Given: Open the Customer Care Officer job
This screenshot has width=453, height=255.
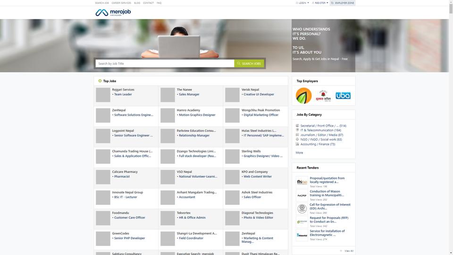Looking at the screenshot, I should tap(129, 217).
